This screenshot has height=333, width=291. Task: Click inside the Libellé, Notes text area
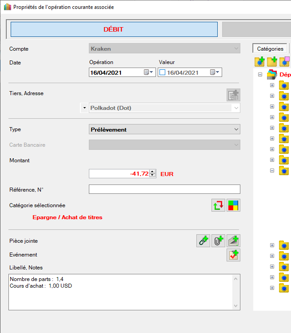click(x=120, y=293)
